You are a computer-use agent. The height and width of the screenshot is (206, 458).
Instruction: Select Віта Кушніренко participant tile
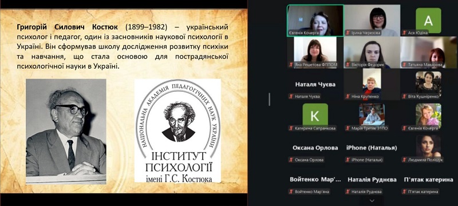click(x=428, y=84)
